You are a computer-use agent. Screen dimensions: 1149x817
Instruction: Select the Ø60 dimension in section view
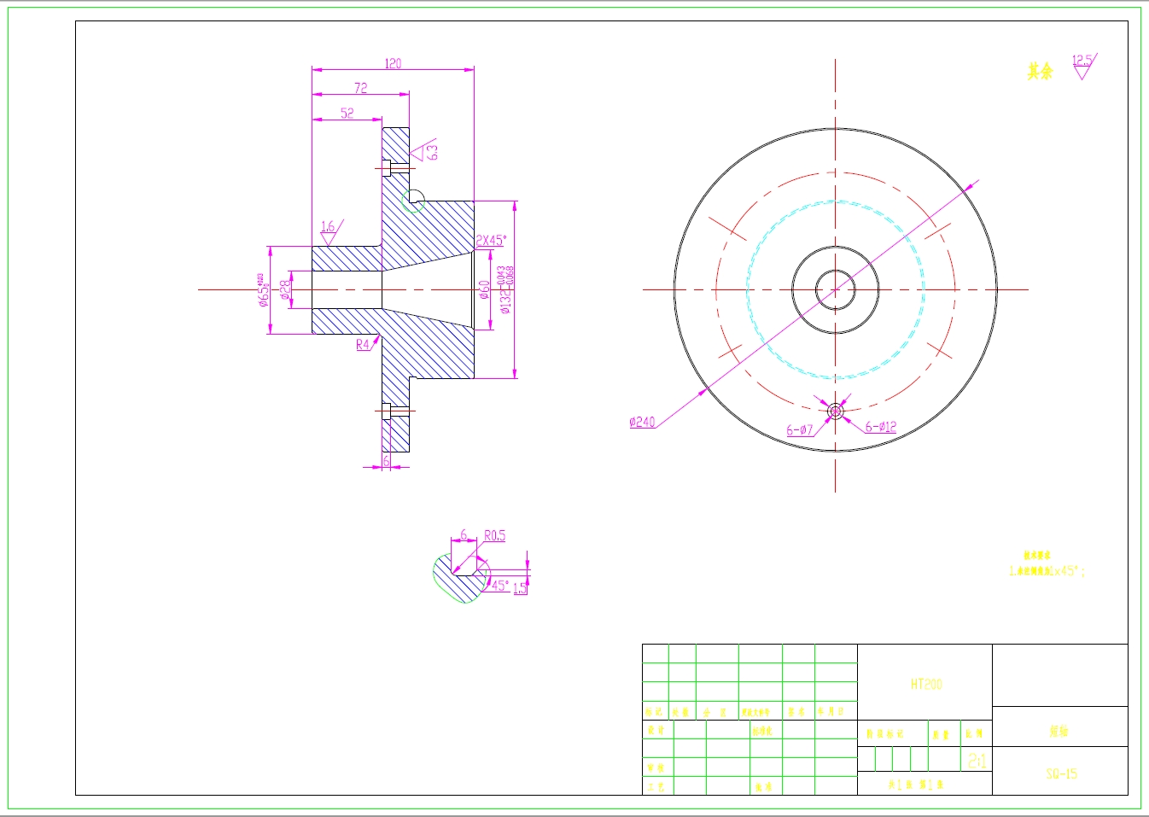482,289
